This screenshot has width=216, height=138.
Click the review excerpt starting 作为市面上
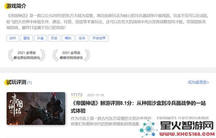(140, 121)
